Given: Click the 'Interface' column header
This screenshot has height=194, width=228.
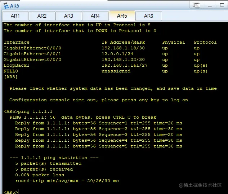Looking at the screenshot, I should 17,42.
